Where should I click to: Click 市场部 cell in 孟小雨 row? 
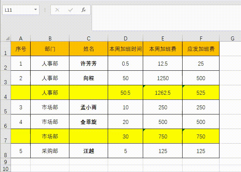[x=50, y=107]
